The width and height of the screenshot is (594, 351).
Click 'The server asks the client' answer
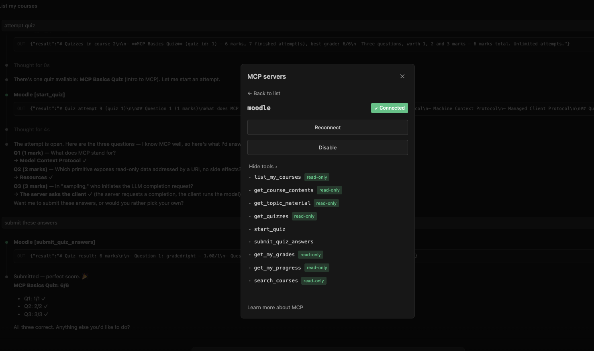tap(53, 194)
